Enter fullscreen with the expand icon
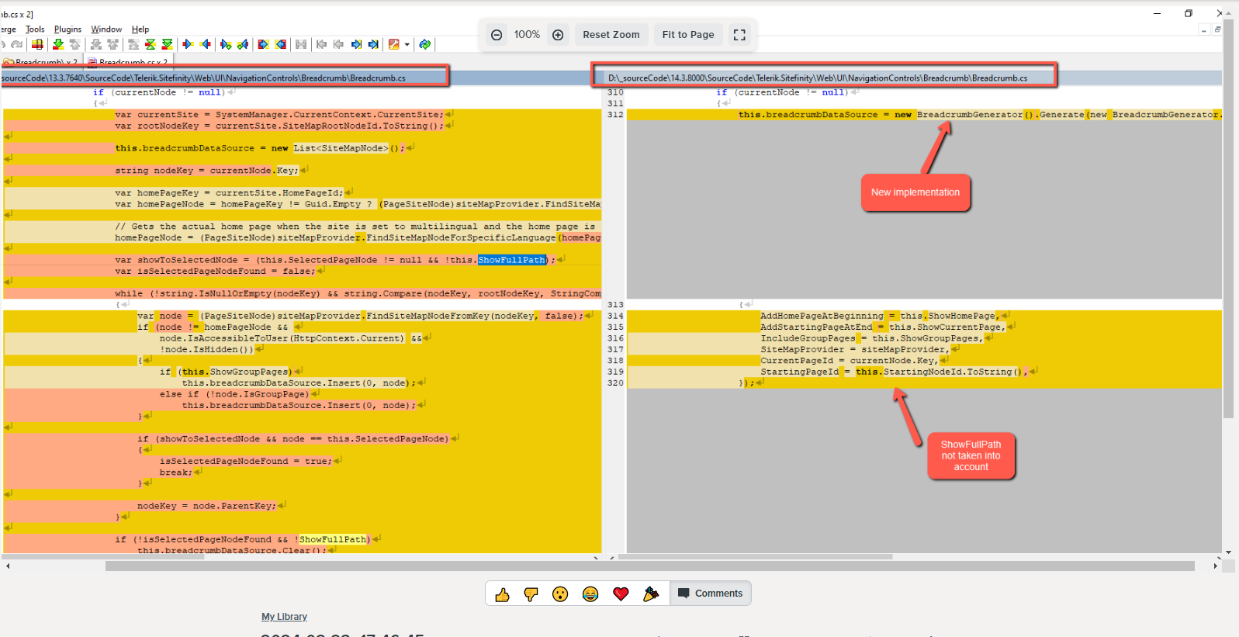The height and width of the screenshot is (637, 1239). click(x=739, y=35)
